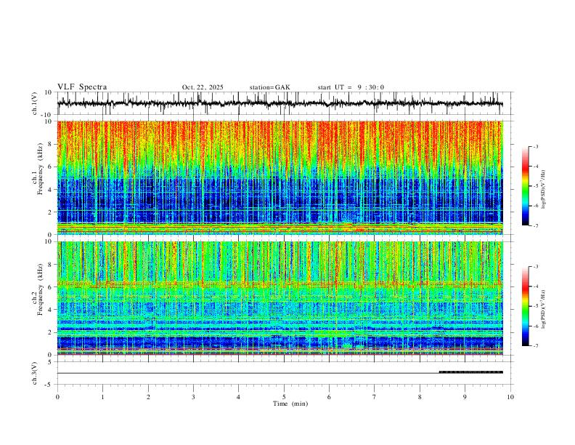This screenshot has height=445, width=575.
Task: Click the ch.2 colorbar "log(PSD)(V²/Hz)" label
Action: click(543, 310)
